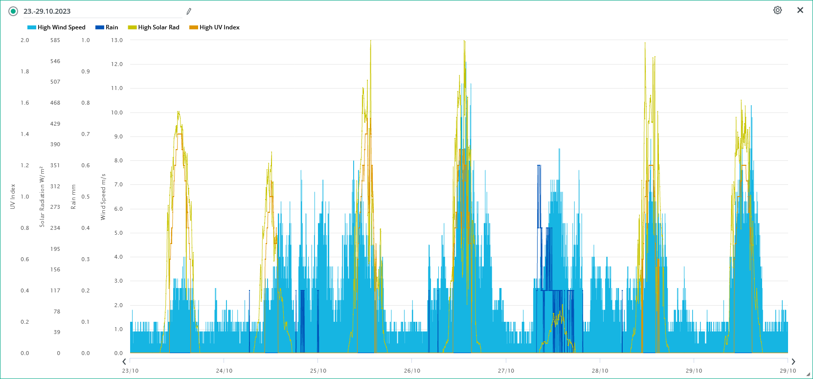Screen dimensions: 813x379
Task: Click the pencil icon to edit chart title
Action: point(189,11)
